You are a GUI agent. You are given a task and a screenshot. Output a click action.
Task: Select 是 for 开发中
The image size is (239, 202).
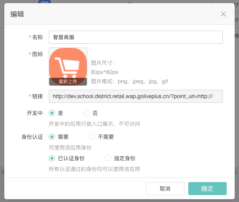point(52,113)
